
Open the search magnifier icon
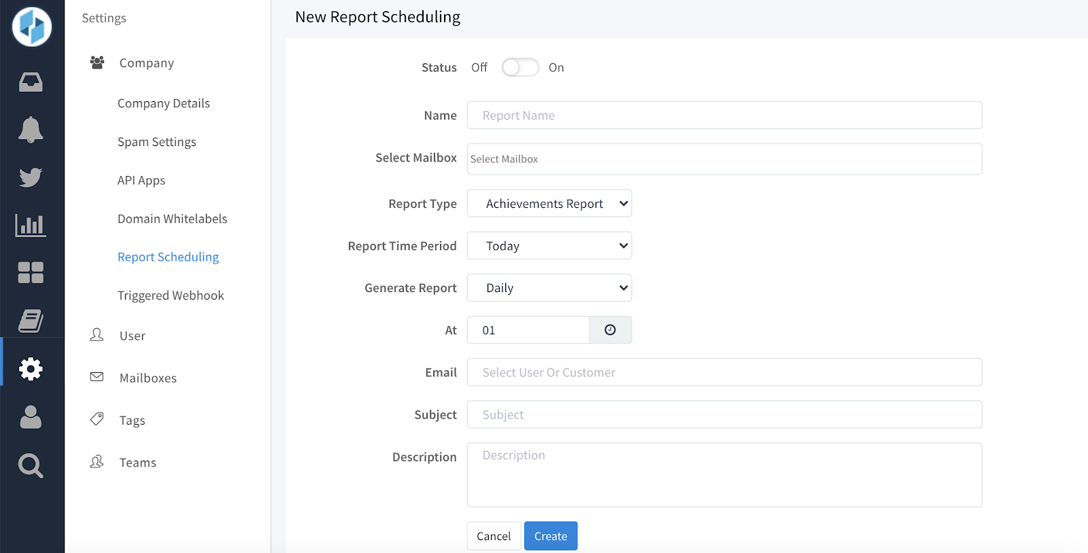pos(31,466)
